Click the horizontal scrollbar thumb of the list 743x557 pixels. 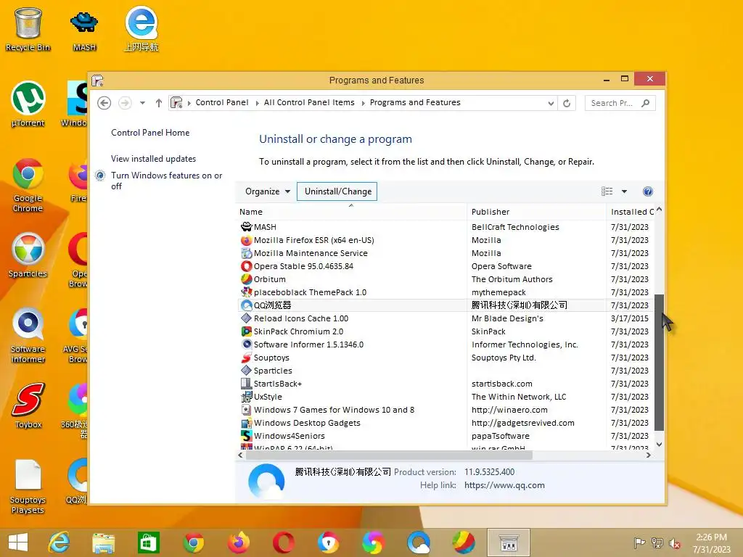[389, 455]
